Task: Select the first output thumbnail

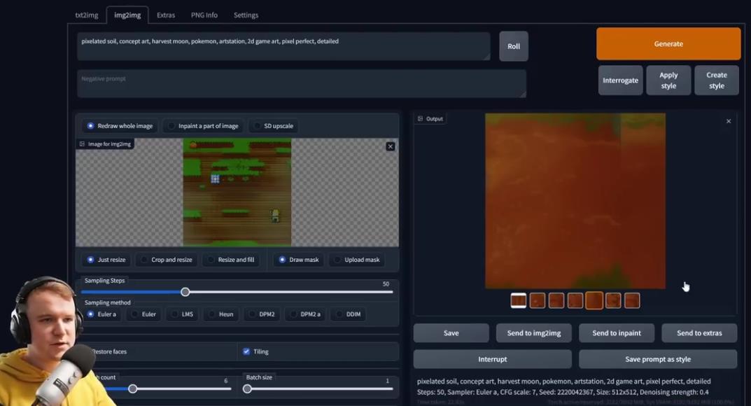Action: [518, 300]
